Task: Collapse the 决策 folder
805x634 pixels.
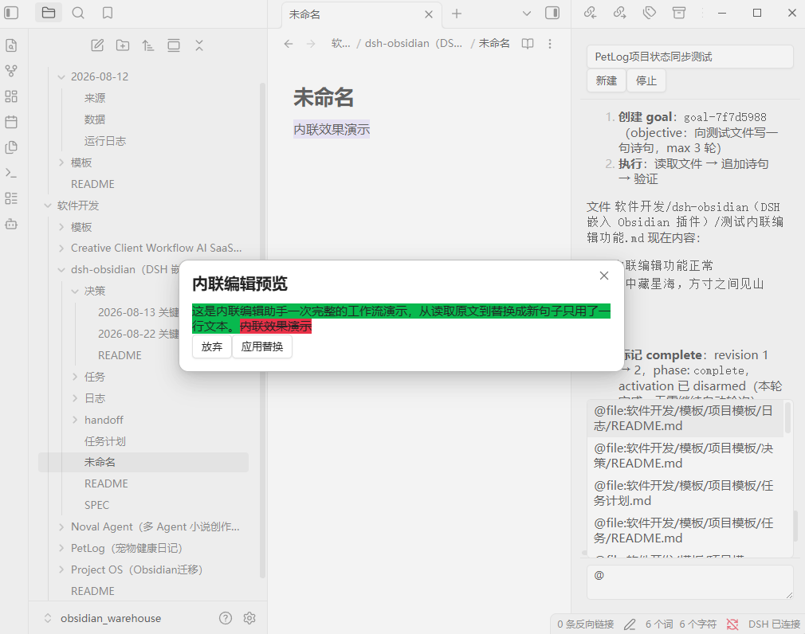Action: 75,292
